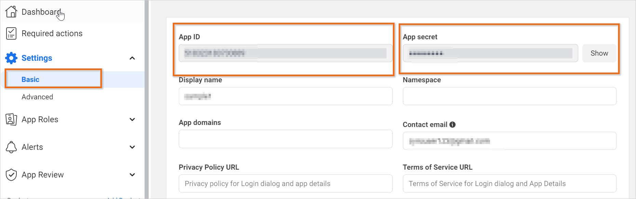Expand the App Roles chevron
Image resolution: width=636 pixels, height=199 pixels.
coord(132,119)
